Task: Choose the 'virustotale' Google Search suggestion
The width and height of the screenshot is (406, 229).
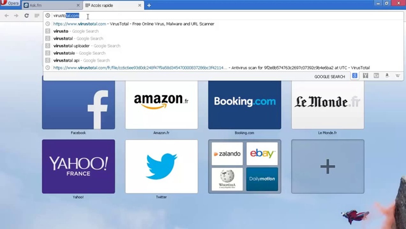Action: [224, 53]
